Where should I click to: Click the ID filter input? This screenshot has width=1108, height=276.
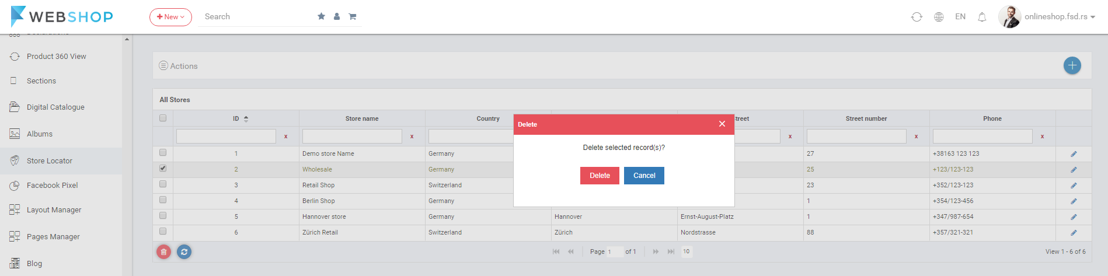pos(226,136)
